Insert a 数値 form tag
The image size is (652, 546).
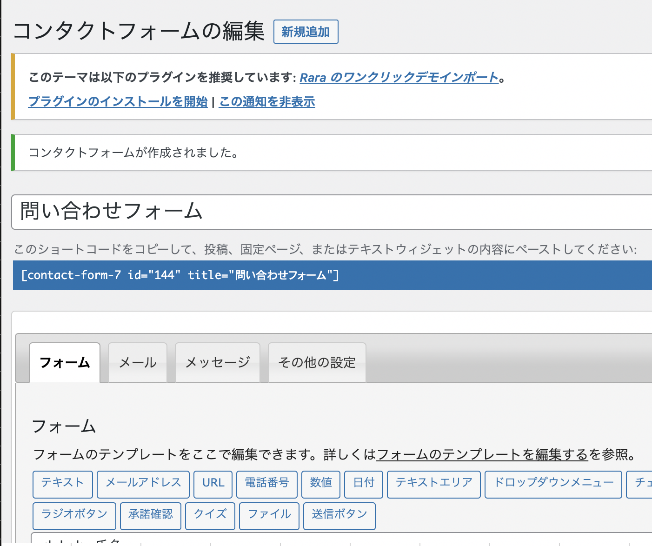[x=321, y=484]
